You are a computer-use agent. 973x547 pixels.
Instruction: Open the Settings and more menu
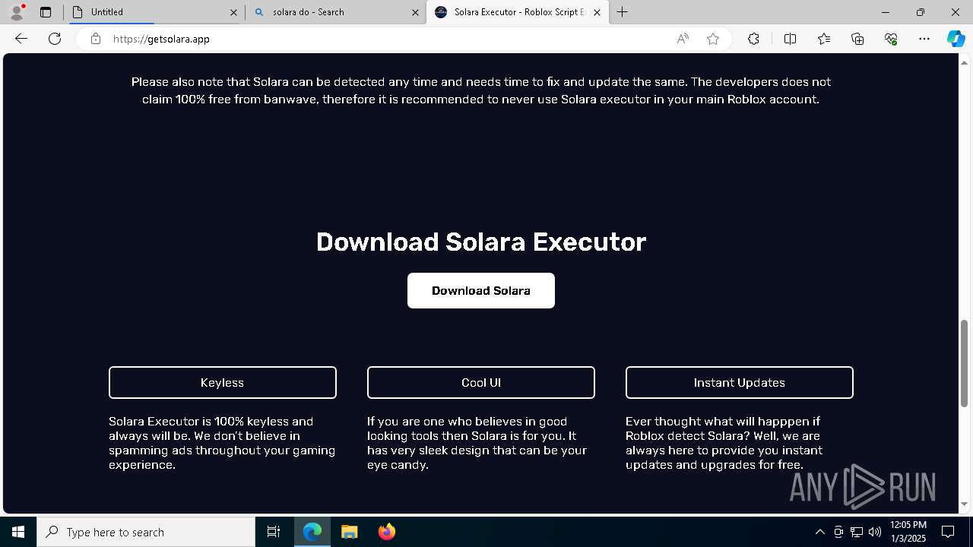[924, 39]
